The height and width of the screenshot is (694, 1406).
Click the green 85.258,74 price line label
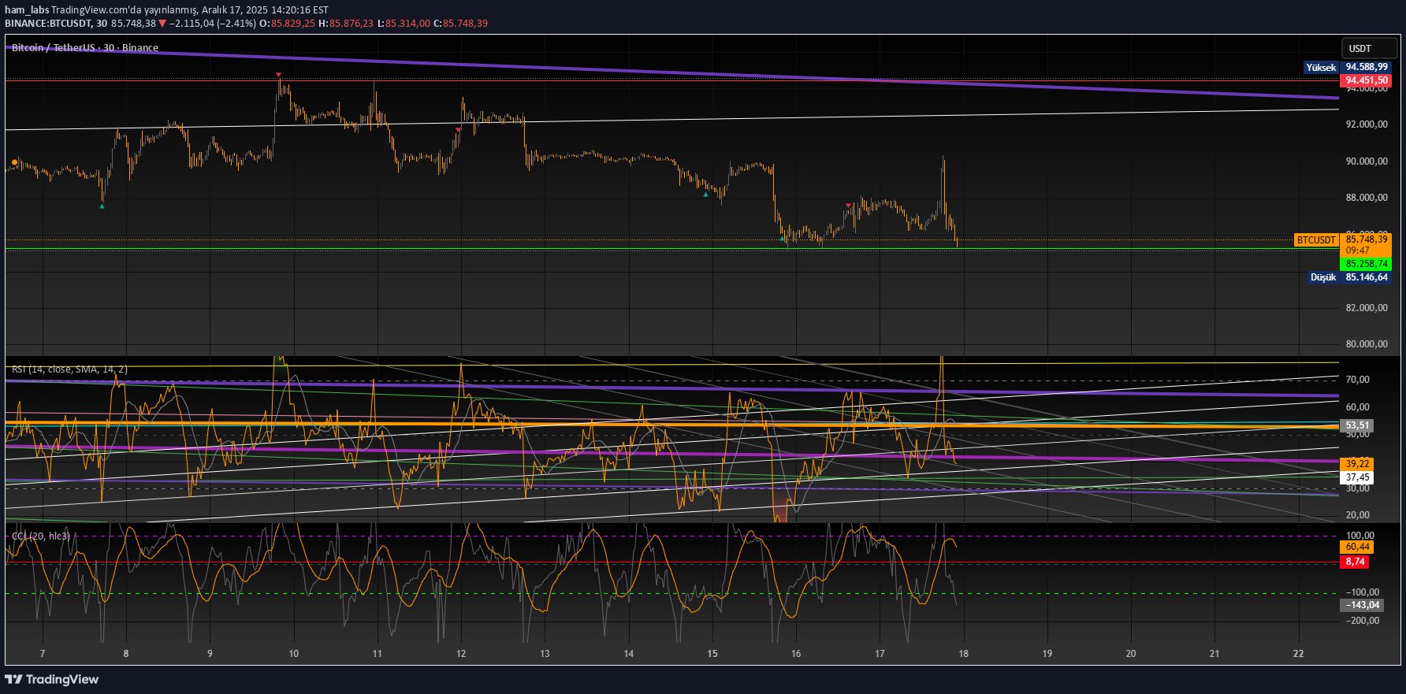pyautogui.click(x=1366, y=264)
